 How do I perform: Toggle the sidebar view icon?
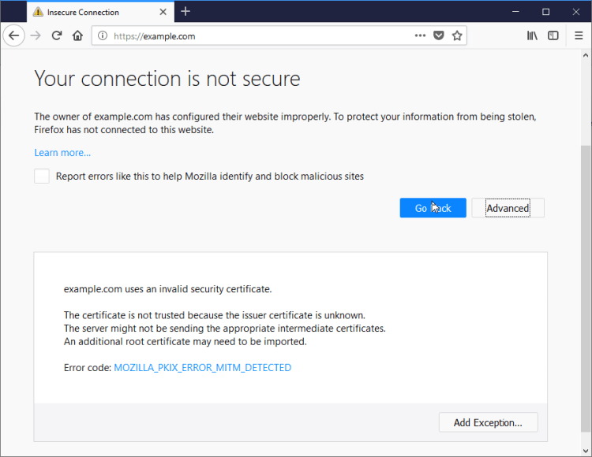tap(553, 35)
